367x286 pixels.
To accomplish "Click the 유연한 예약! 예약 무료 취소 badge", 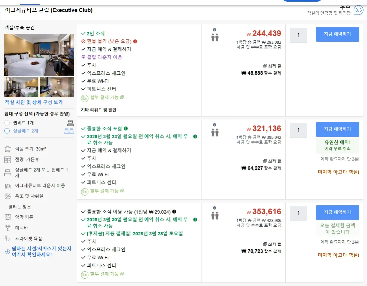I will point(338,146).
